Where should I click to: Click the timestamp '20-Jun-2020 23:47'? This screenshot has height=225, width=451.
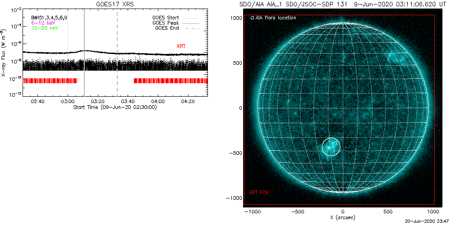427,222
